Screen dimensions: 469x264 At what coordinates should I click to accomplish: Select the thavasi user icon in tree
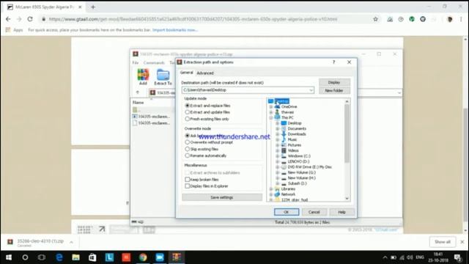click(x=277, y=112)
